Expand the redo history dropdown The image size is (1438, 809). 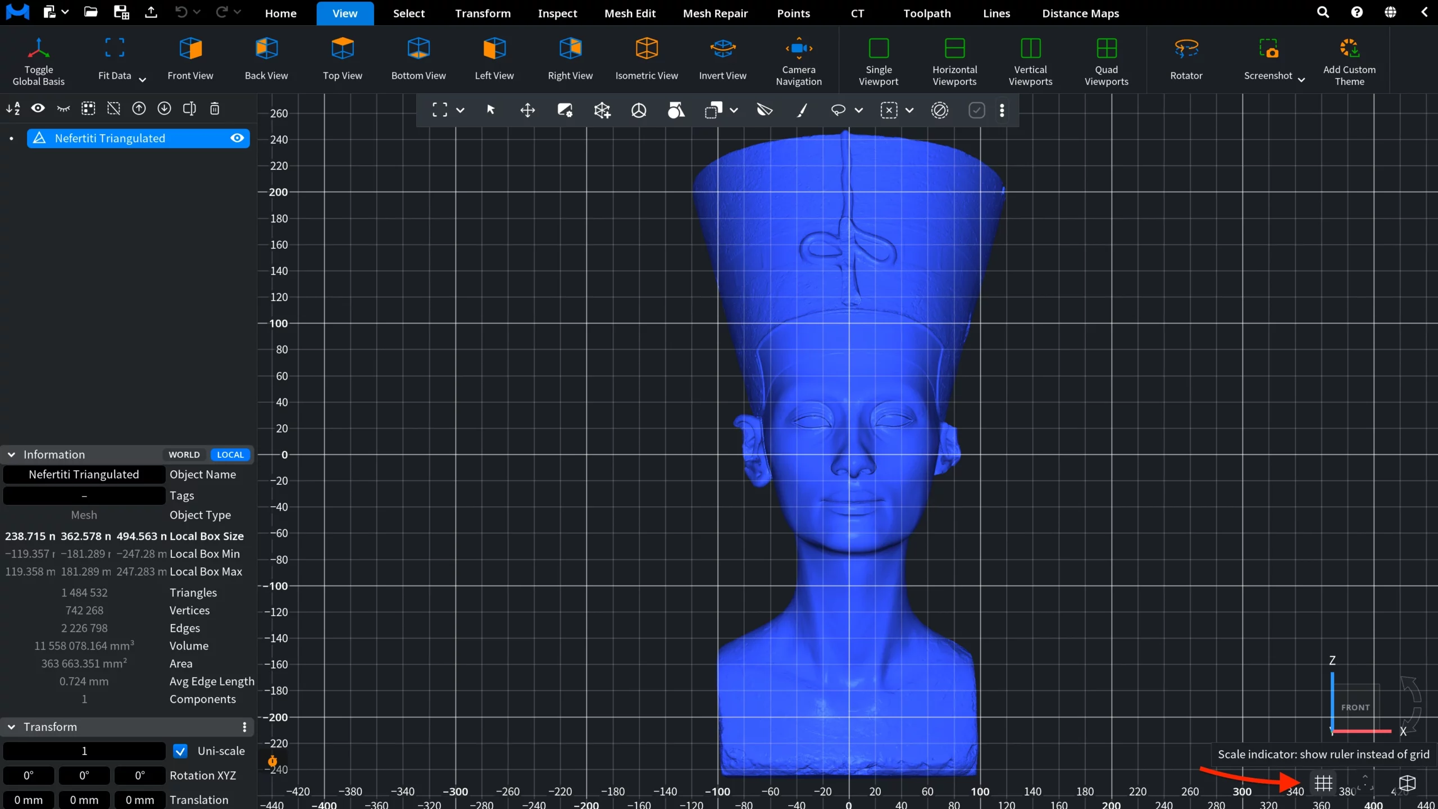[x=237, y=12]
